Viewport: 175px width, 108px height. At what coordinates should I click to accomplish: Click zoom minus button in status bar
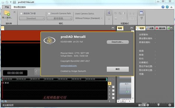click(148, 105)
